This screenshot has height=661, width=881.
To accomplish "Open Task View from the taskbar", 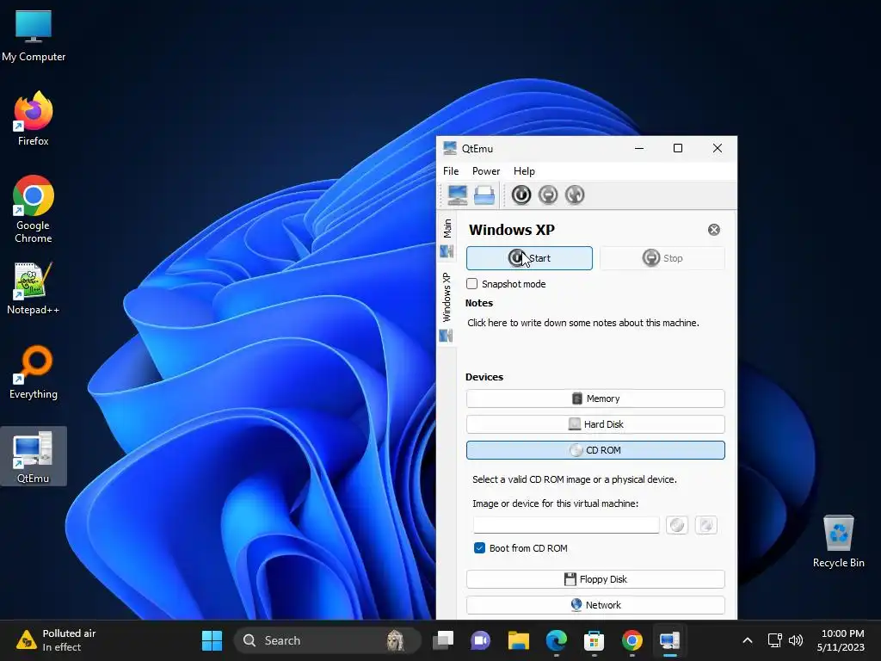I will click(x=443, y=640).
